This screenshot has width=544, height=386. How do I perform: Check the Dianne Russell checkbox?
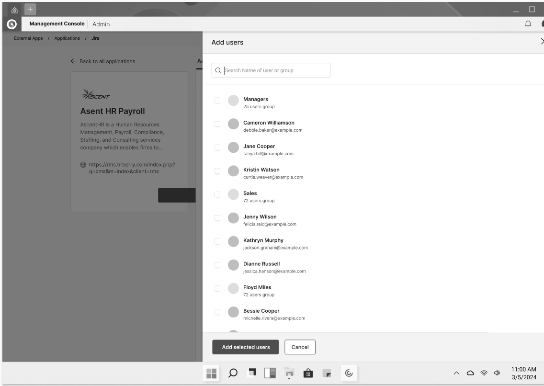coord(217,265)
